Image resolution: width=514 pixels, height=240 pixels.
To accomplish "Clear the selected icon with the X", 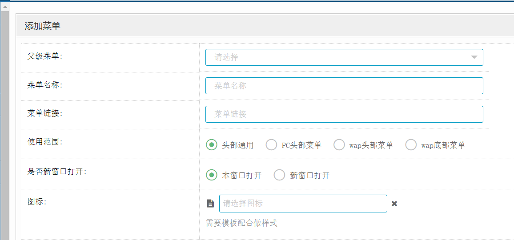I will (394, 204).
